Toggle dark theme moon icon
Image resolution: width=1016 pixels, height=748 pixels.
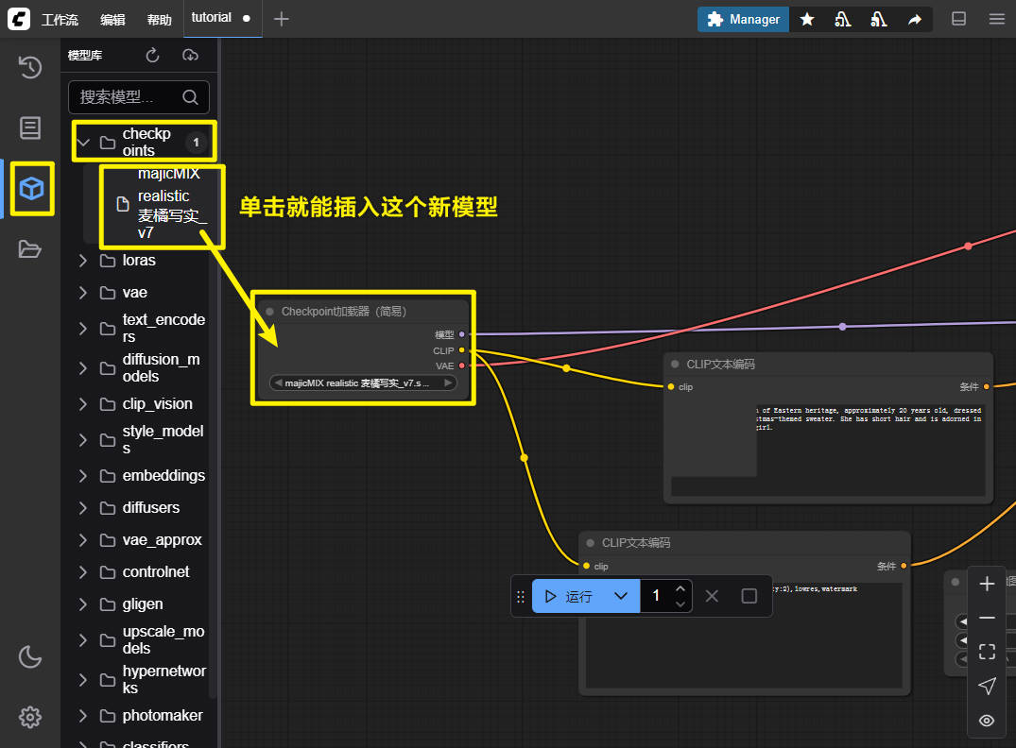pyautogui.click(x=30, y=656)
